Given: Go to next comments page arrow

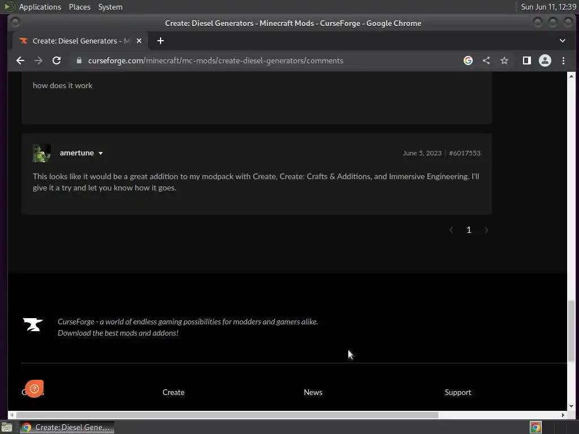Looking at the screenshot, I should coord(486,230).
